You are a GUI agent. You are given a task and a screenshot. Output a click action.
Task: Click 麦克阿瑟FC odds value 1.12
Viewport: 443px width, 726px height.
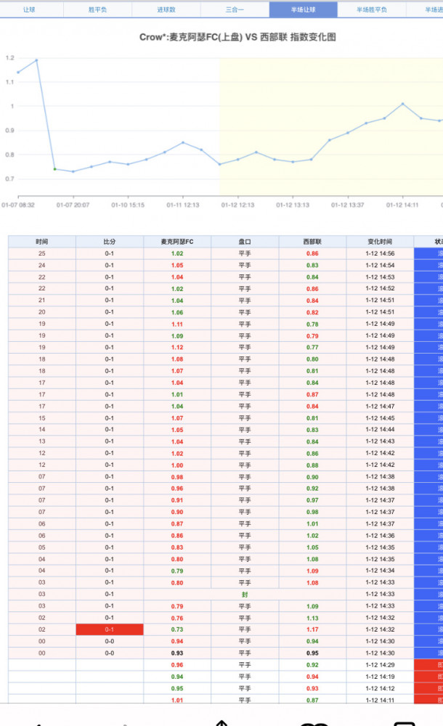coord(177,348)
